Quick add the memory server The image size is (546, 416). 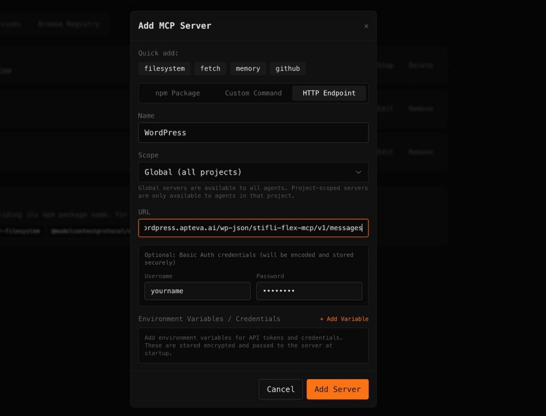click(x=248, y=69)
